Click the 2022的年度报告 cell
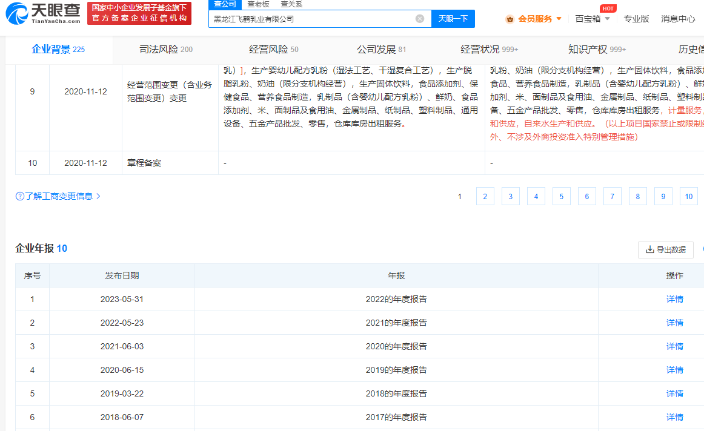The width and height of the screenshot is (704, 431). tap(396, 299)
